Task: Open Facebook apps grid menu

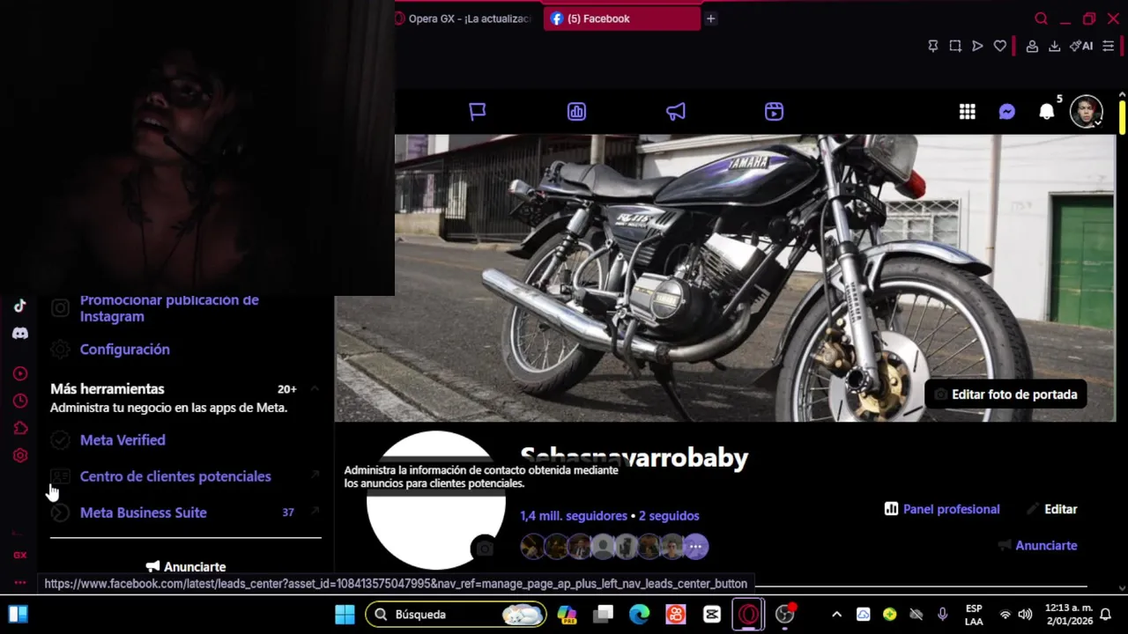Action: (x=968, y=112)
